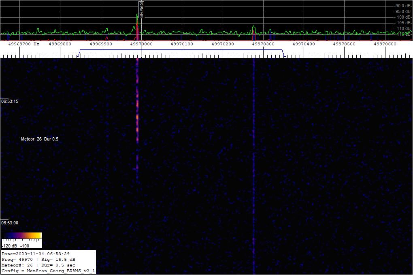The image size is (413, 275).
Task: Click the 49970400 frequency label
Action: pos(304,44)
